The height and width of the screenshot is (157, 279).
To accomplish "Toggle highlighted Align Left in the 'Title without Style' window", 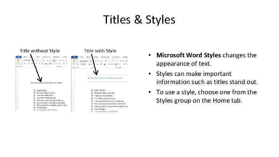I will (50, 64).
